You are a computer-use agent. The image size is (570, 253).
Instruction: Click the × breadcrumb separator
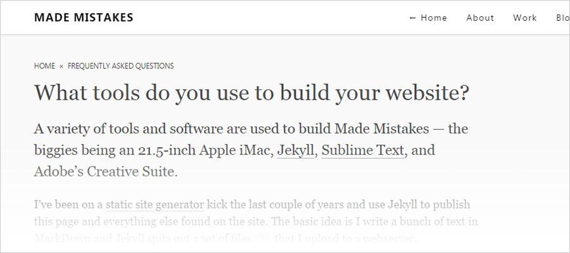tap(61, 66)
